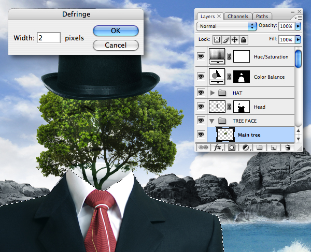311x252 pixels.
Task: Delete layer with the trash icon
Action: point(288,147)
